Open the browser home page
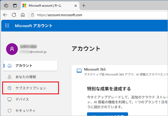Screen dimensions: 168x116 23,15
